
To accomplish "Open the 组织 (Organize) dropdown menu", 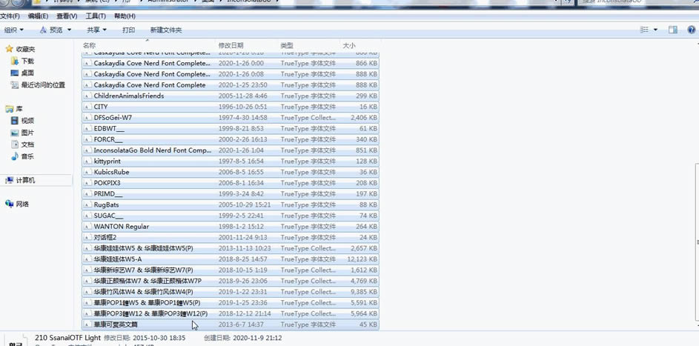I will (x=13, y=30).
